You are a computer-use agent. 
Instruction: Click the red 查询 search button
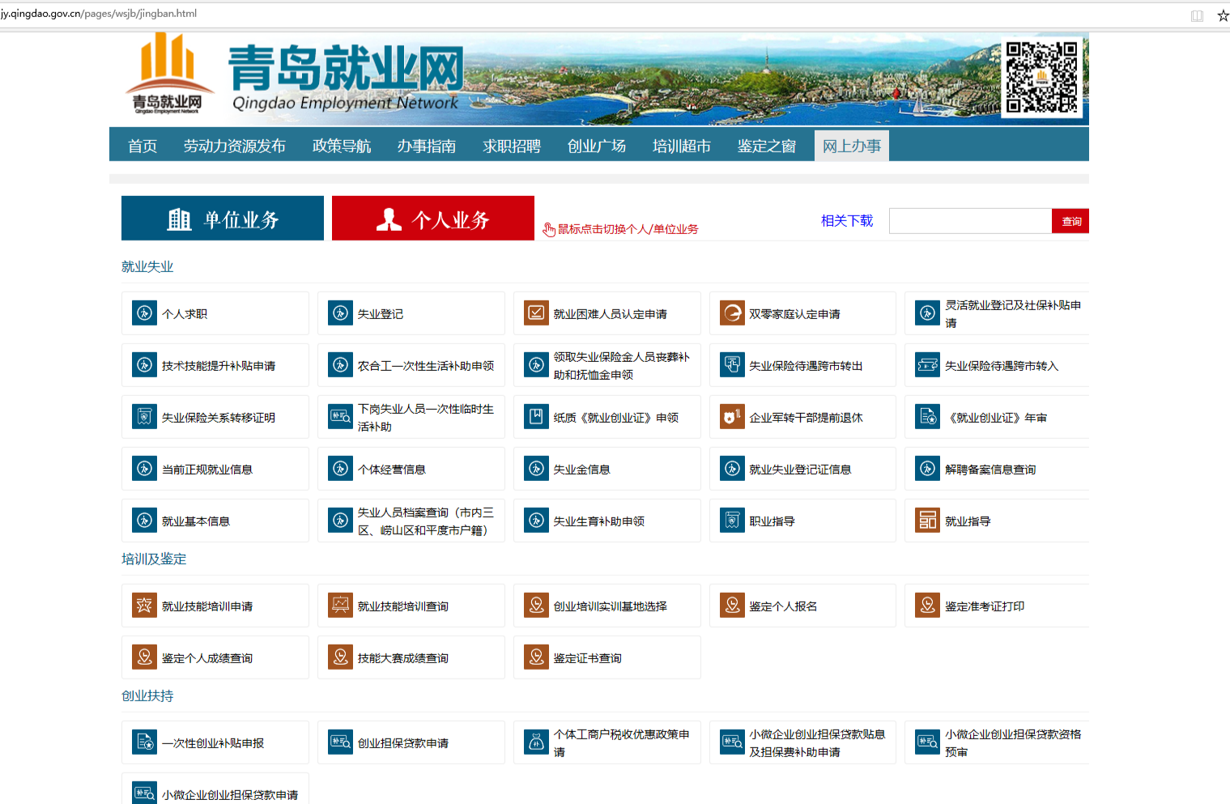coord(1070,221)
